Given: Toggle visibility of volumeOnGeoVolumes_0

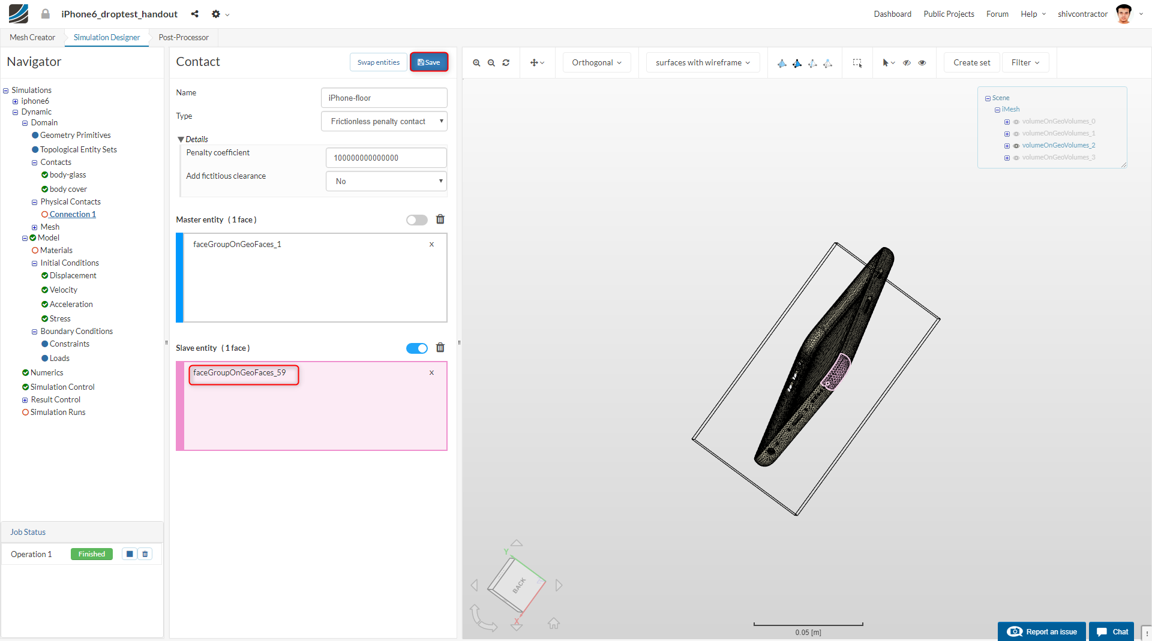Looking at the screenshot, I should click(1016, 122).
